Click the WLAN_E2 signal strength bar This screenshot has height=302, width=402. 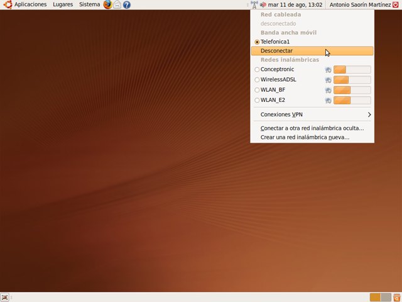[x=352, y=100]
